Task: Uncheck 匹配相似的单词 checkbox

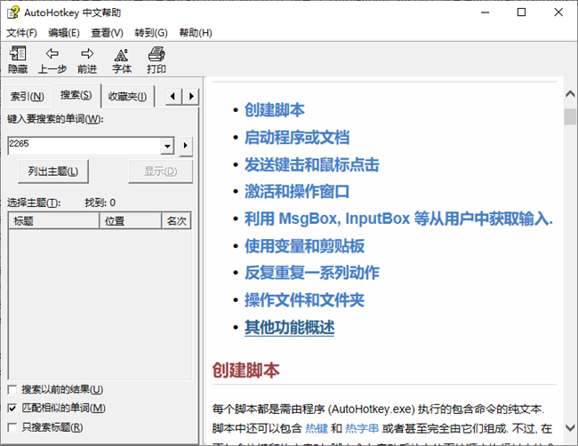Action: 12,409
